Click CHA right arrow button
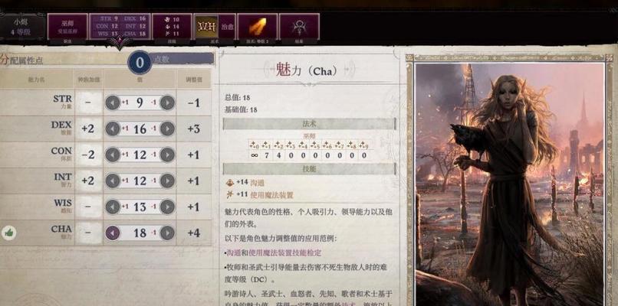The width and height of the screenshot is (618, 306). pyautogui.click(x=167, y=233)
